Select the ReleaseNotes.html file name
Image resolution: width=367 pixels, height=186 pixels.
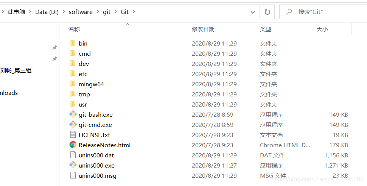pos(105,145)
